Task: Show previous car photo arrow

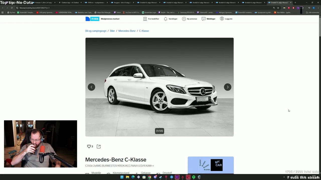Action: point(92,87)
